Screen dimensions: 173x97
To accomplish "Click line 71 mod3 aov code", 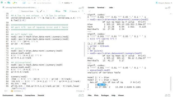I will pyautogui.click(x=37, y=51).
